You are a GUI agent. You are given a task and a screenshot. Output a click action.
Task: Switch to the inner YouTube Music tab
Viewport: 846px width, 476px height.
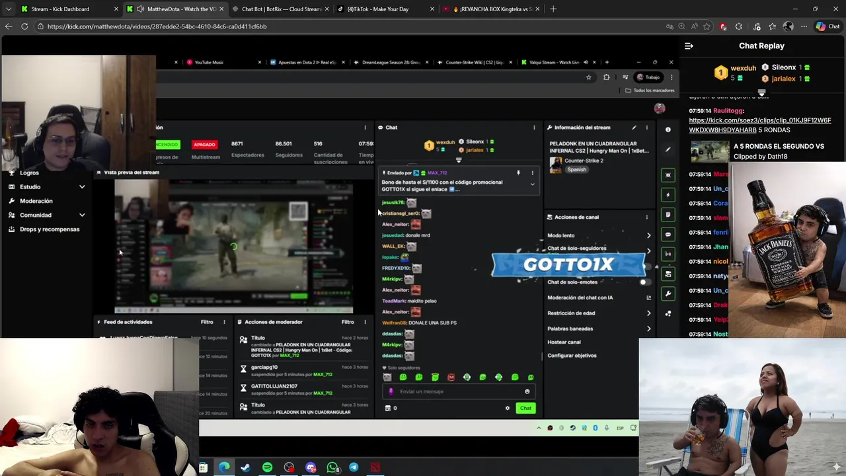point(223,62)
